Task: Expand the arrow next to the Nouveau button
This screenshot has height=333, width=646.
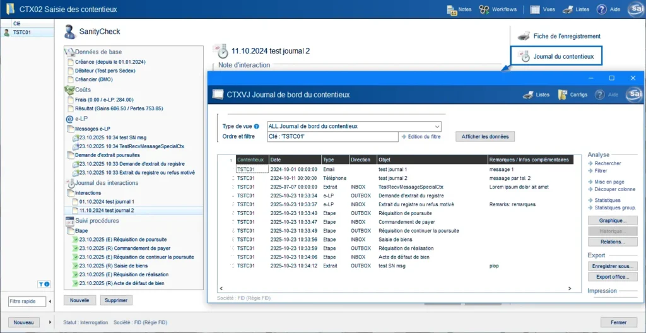Action: [50, 322]
